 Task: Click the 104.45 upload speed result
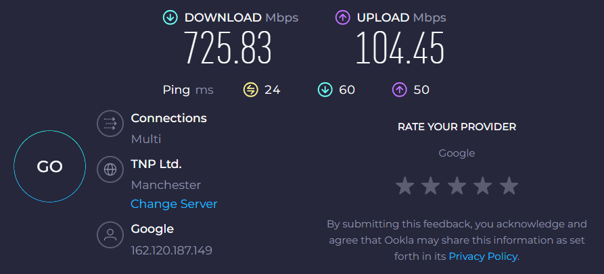(400, 49)
